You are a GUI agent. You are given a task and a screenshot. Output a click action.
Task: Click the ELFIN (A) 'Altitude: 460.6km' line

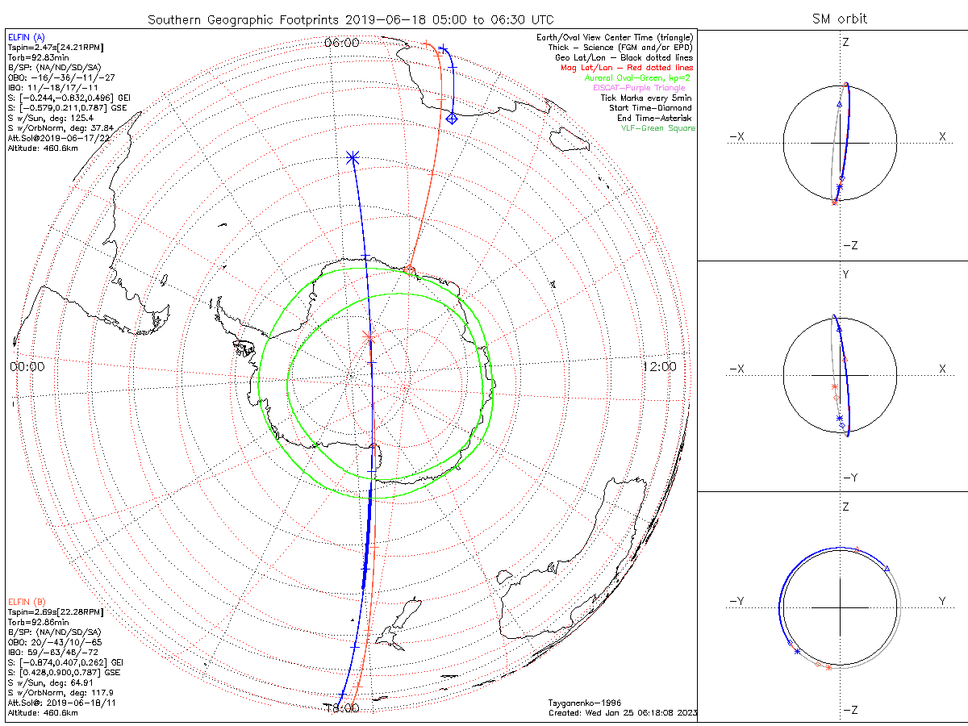(x=43, y=148)
